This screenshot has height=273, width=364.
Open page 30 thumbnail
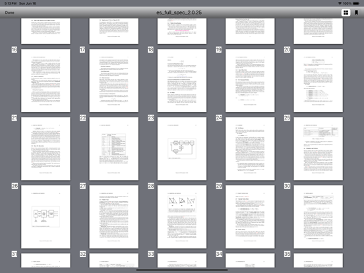pos(318,217)
